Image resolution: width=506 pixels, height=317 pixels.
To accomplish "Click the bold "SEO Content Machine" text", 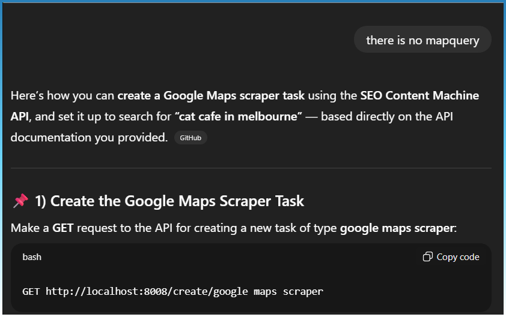I will click(x=419, y=95).
